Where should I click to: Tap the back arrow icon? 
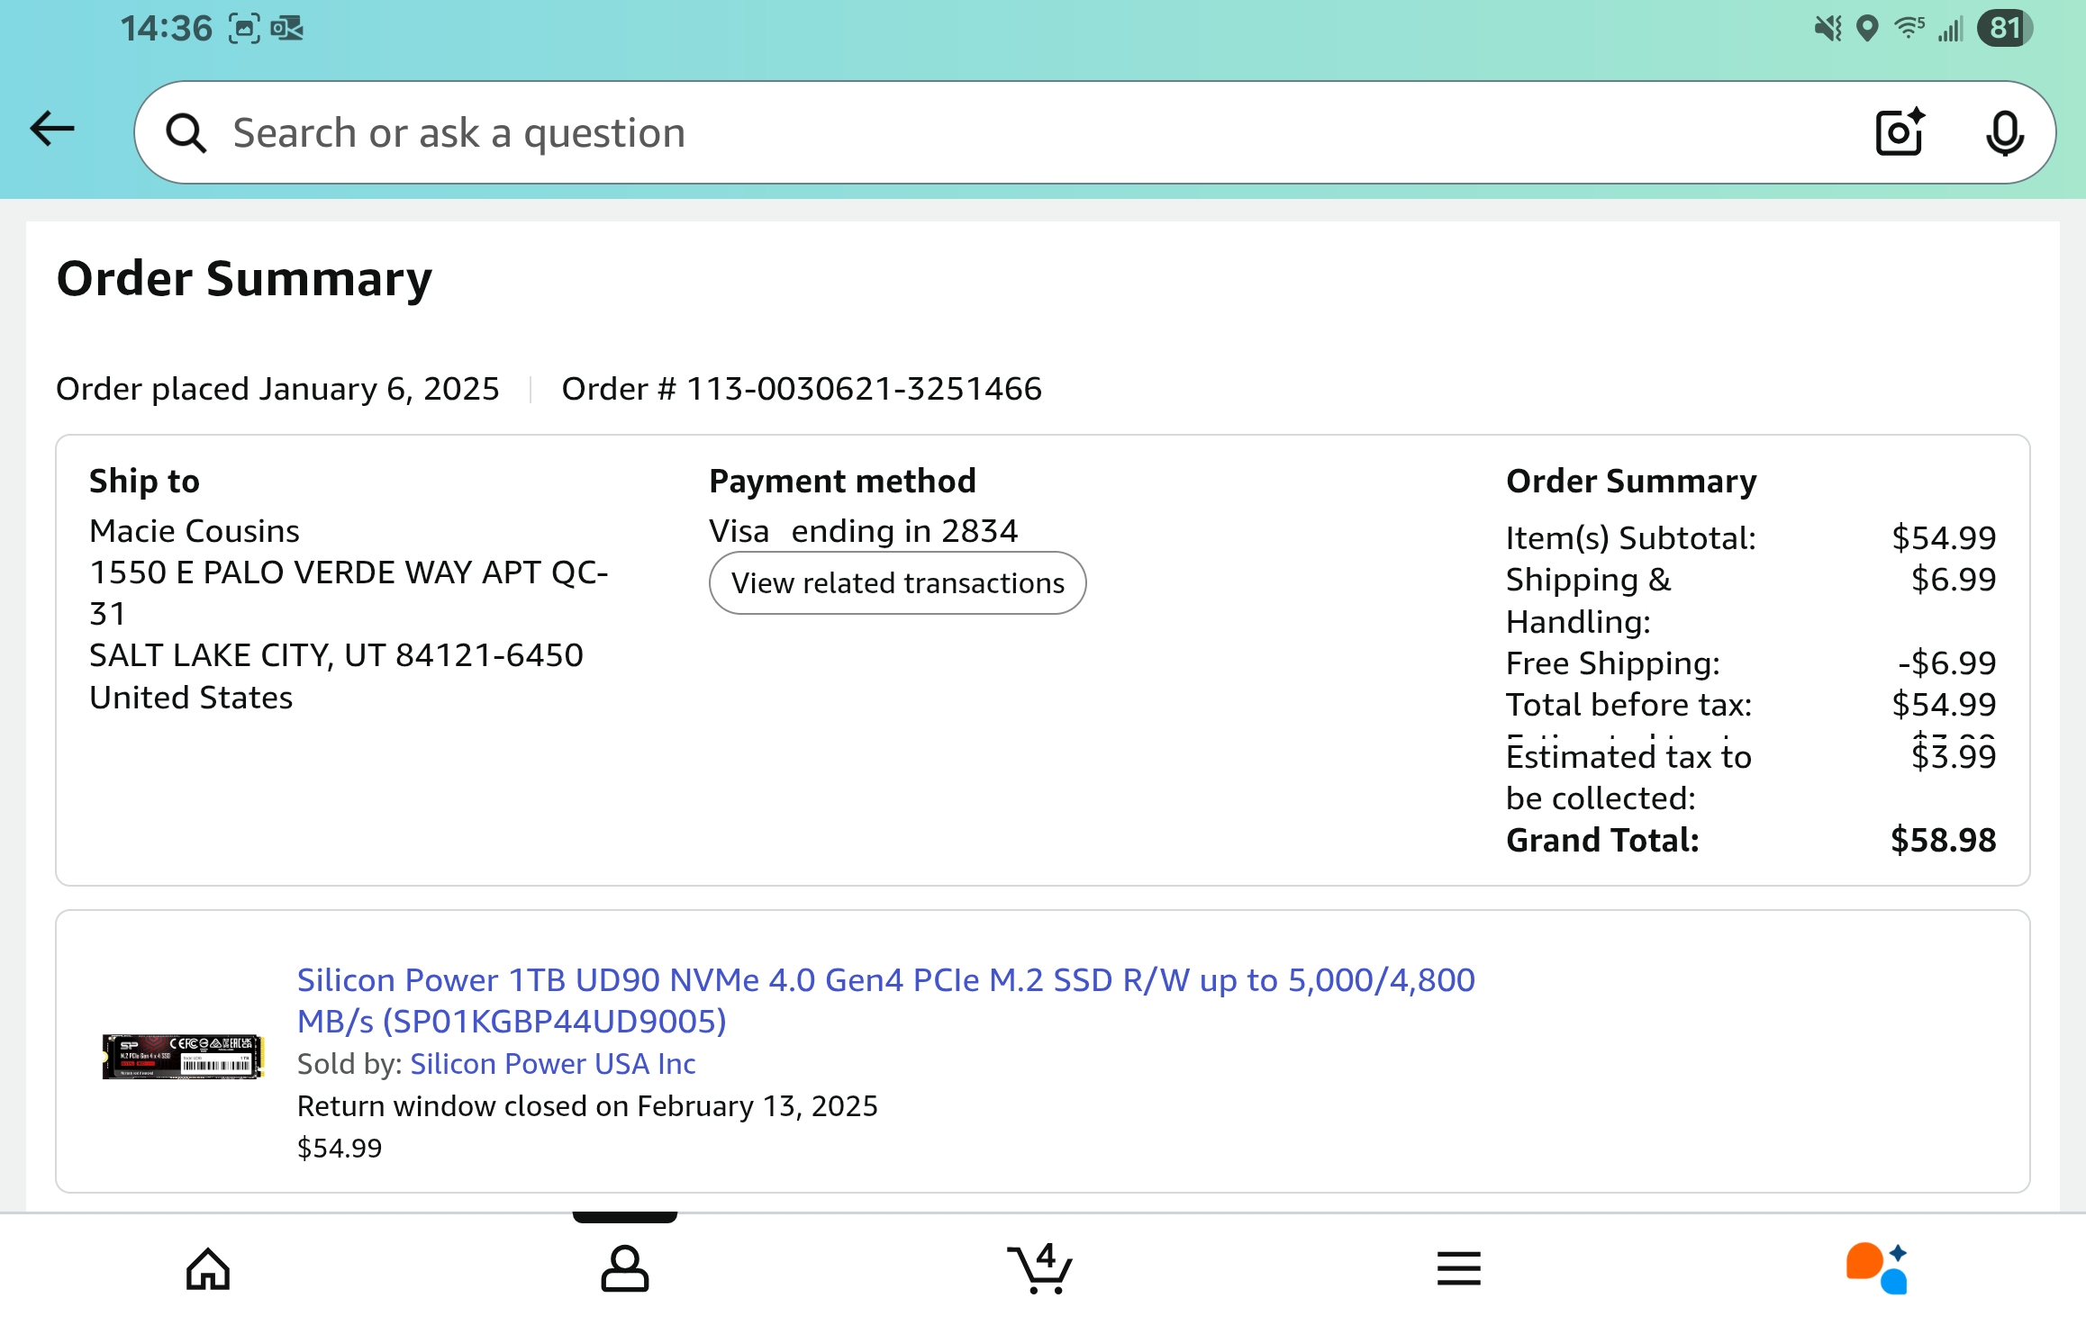pyautogui.click(x=52, y=129)
